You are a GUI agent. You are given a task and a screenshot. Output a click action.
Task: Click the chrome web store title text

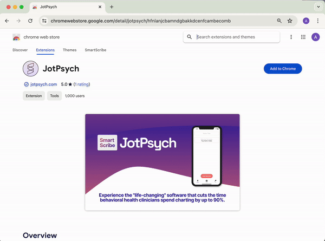[42, 37]
